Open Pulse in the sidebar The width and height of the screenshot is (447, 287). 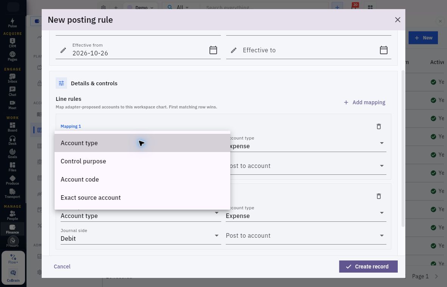12,23
